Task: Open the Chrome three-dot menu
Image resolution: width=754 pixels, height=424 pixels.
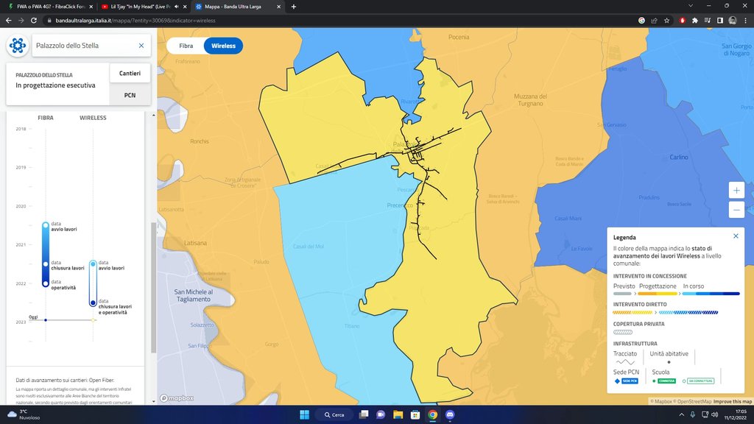Action: pyautogui.click(x=744, y=21)
